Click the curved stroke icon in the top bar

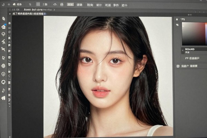[55, 4]
